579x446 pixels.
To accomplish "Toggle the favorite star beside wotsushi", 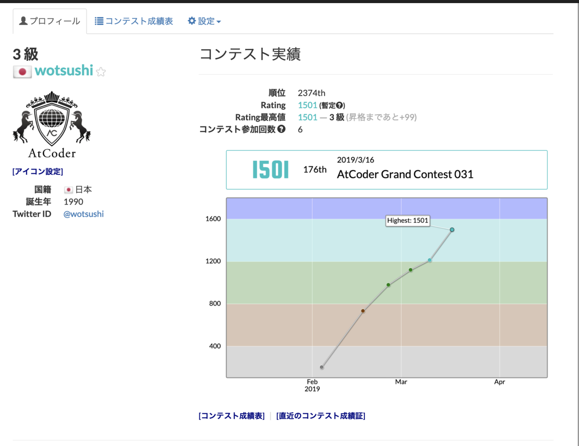I will pos(101,72).
